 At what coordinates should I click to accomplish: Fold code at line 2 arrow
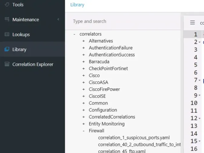point(200,42)
